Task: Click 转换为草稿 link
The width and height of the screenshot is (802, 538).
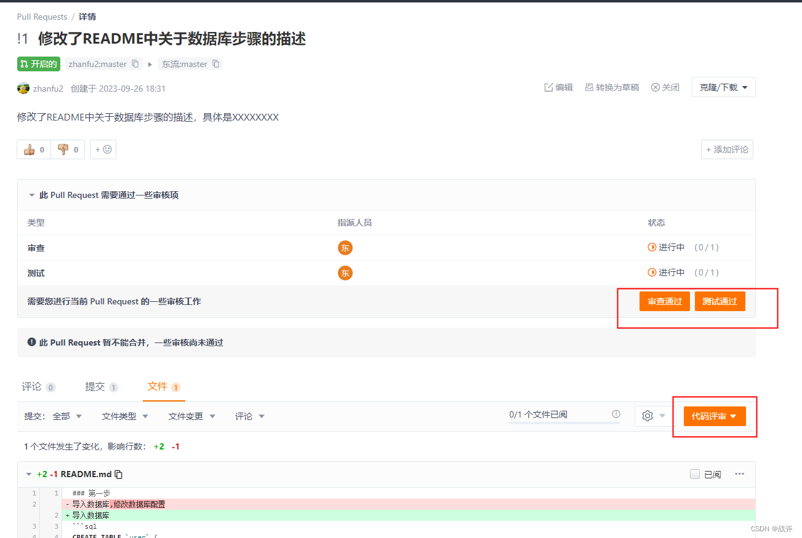Action: coord(612,87)
